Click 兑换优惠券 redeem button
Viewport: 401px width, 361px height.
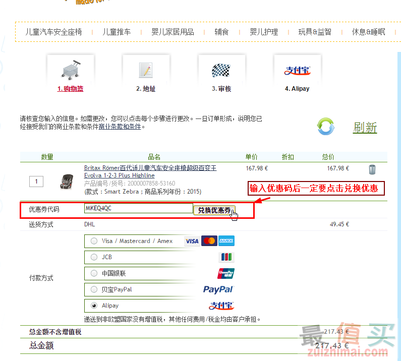214,210
